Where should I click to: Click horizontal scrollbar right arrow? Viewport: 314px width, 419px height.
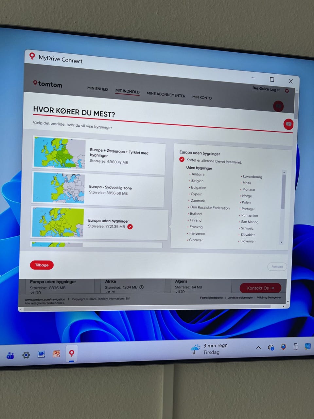tap(283, 306)
